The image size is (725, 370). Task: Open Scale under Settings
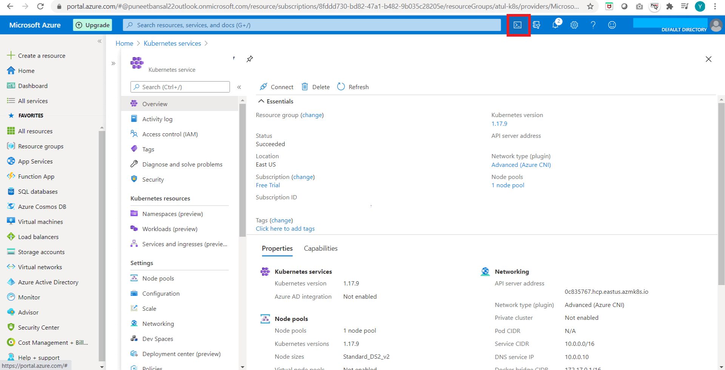pyautogui.click(x=143, y=308)
